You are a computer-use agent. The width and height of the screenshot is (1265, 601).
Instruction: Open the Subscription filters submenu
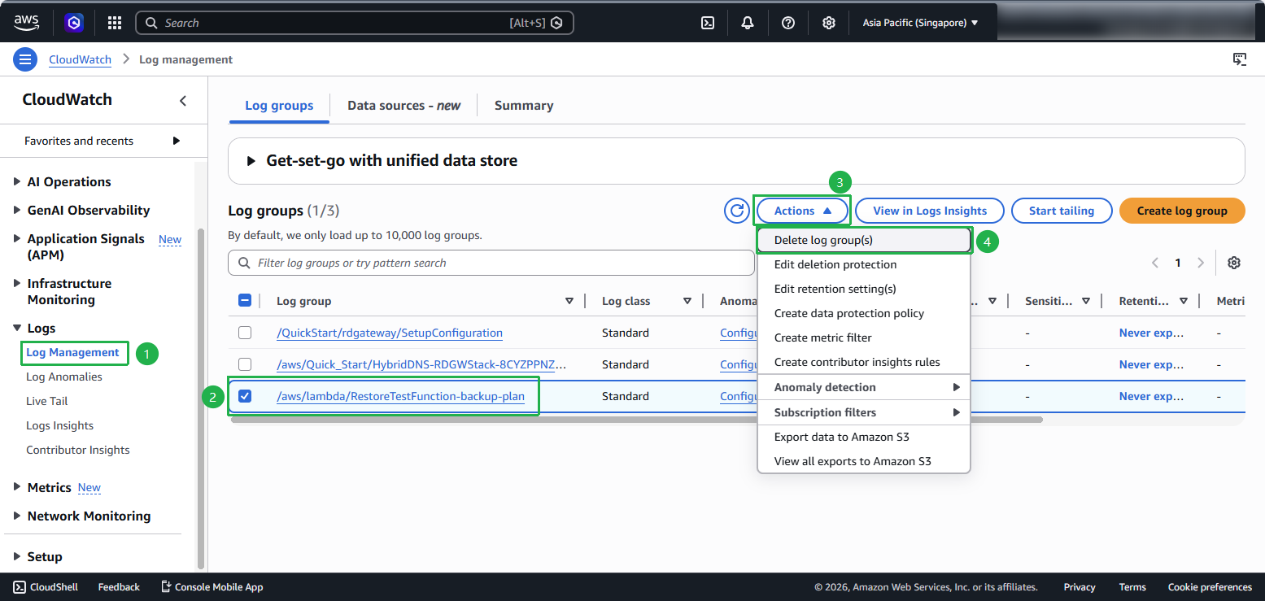(864, 412)
